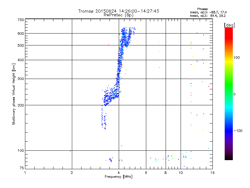
Task: Click the plot title 'Tromsø 20150624 14:26:00-14:27:43'
Action: pyautogui.click(x=118, y=11)
